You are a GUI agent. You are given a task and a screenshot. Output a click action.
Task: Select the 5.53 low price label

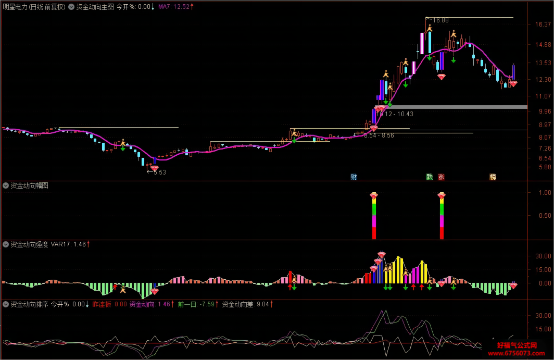point(160,172)
